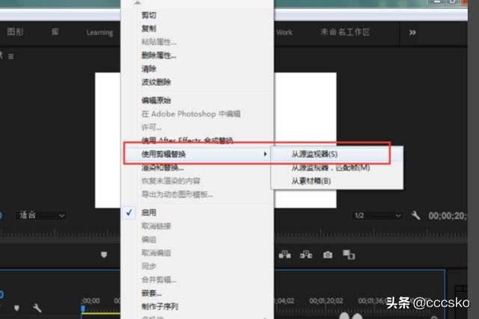This screenshot has width=479, height=319.
Task: Toggle the 启用 (Enable) checked option
Action: (x=148, y=212)
